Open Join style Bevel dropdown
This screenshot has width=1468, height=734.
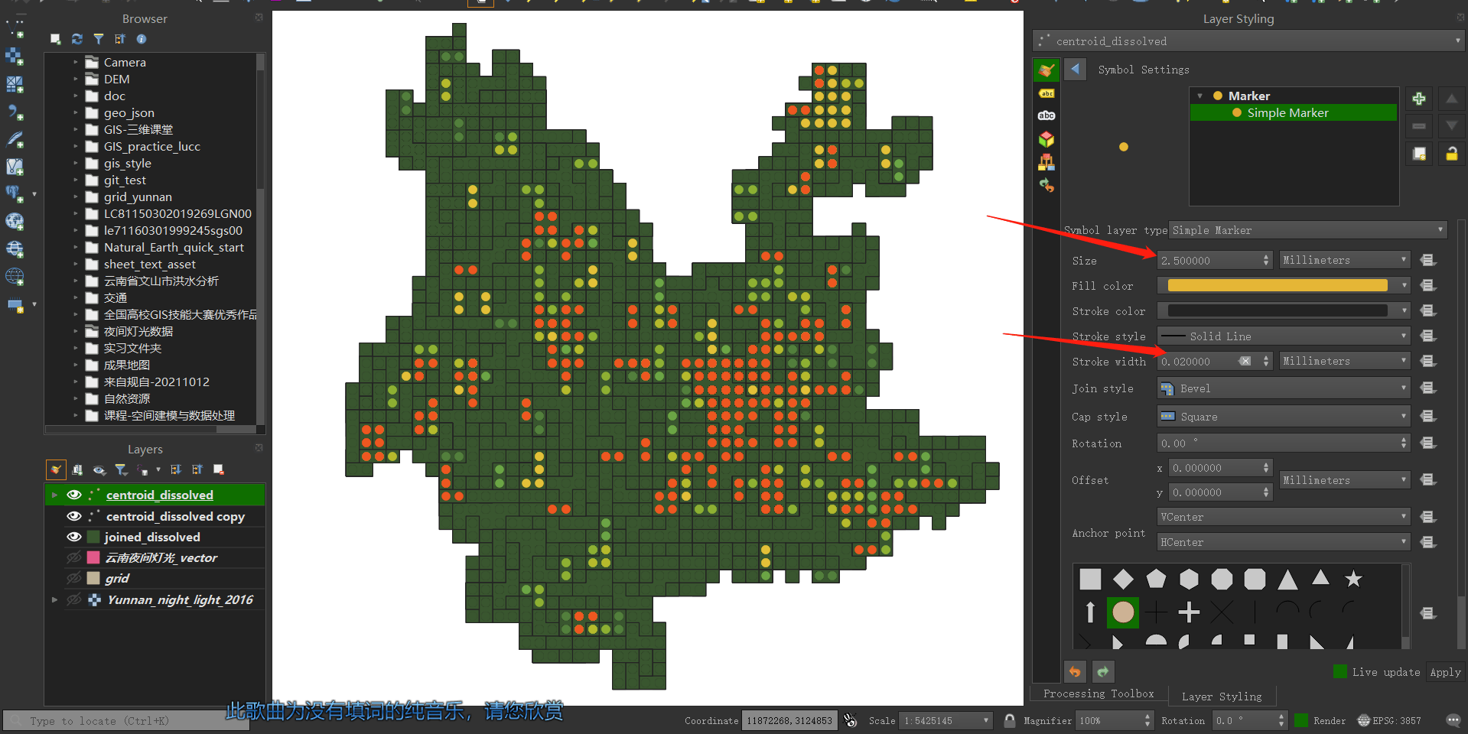(x=1283, y=388)
